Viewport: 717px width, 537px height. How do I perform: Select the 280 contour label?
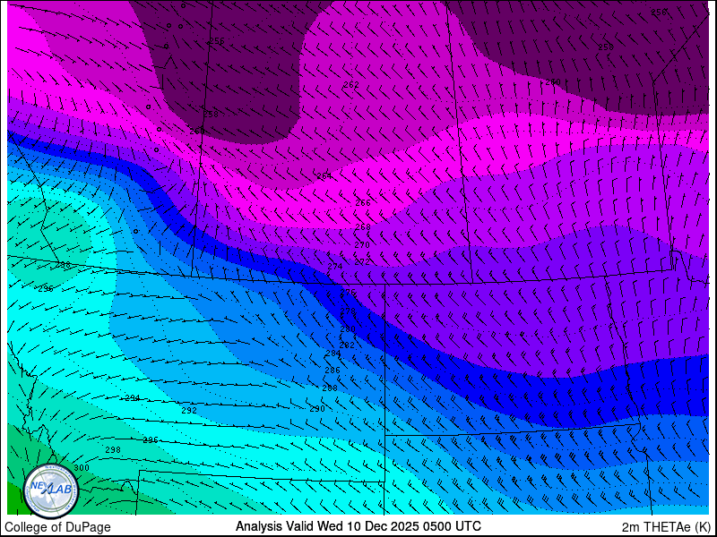[348, 329]
